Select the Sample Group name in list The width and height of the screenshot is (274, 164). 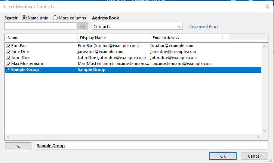[x=25, y=70]
